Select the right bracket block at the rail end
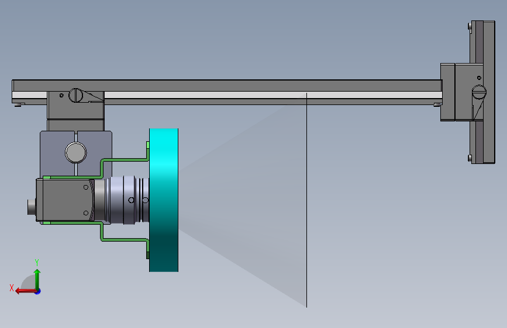 point(462,92)
